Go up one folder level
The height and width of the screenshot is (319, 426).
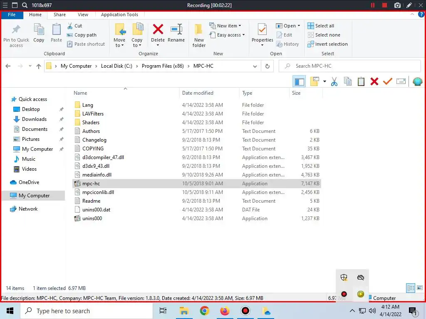39,66
